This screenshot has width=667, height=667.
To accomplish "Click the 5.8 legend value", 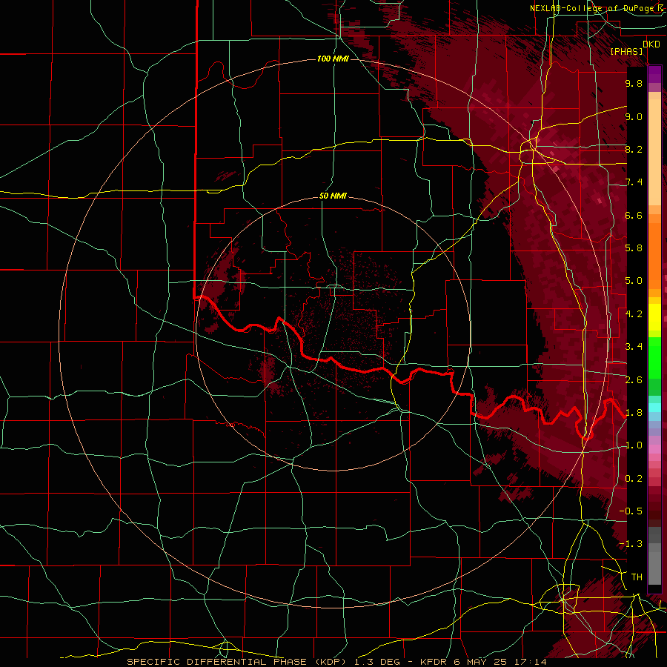I will point(634,248).
